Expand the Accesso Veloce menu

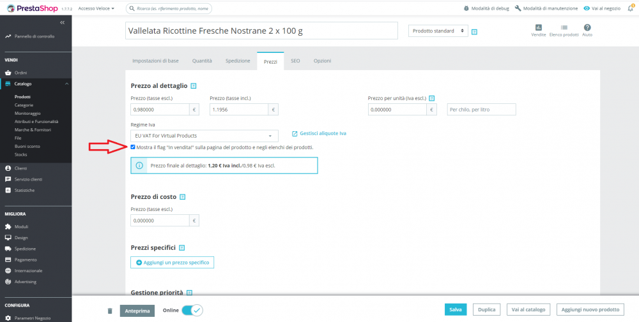(x=96, y=8)
